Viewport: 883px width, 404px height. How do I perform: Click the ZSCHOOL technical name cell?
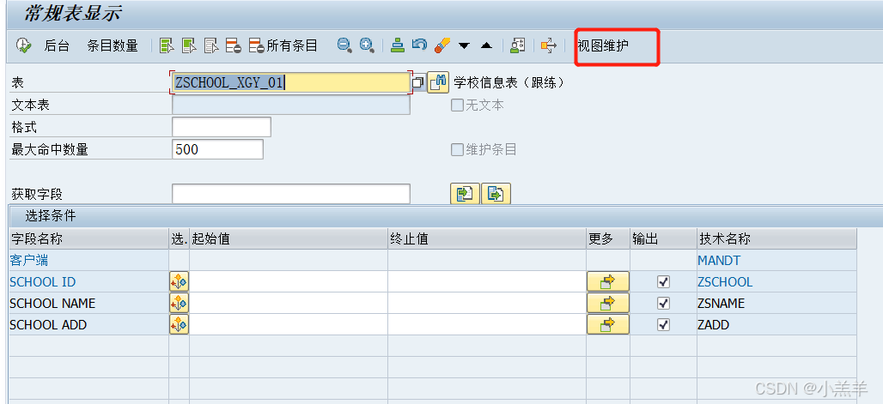776,282
